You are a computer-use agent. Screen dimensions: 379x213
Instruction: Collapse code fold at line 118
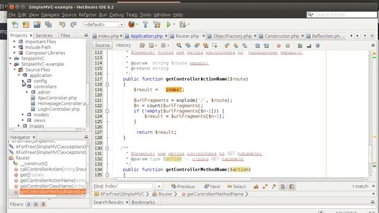tap(107, 84)
